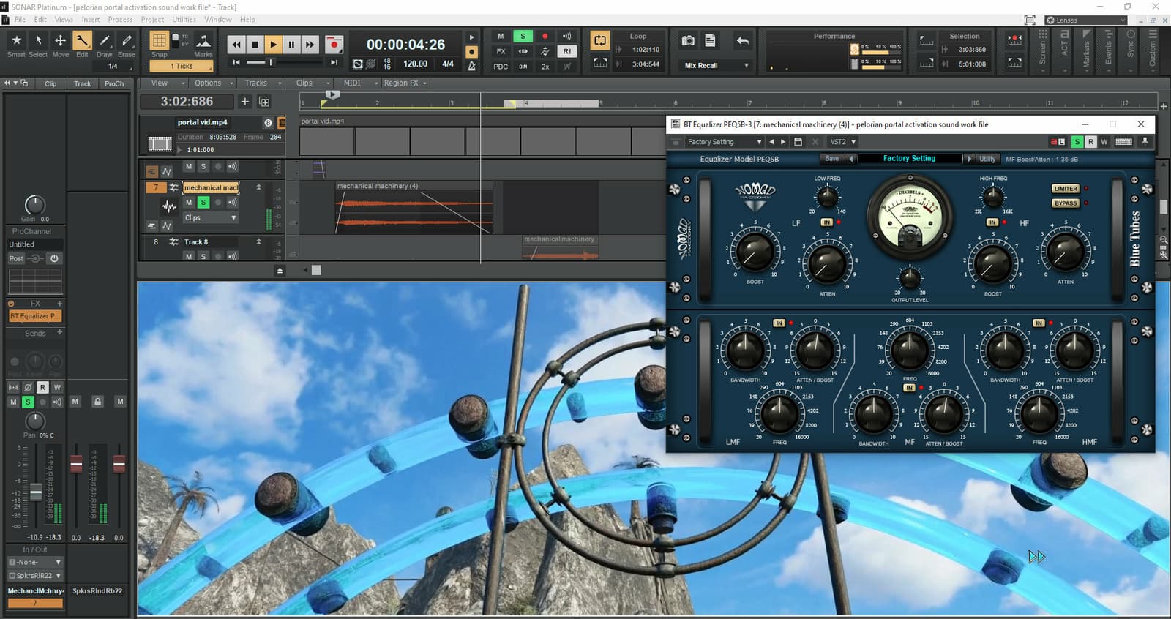Expand the Factory Setting preset dropdown
Screen dimensions: 1171x619
tap(724, 142)
